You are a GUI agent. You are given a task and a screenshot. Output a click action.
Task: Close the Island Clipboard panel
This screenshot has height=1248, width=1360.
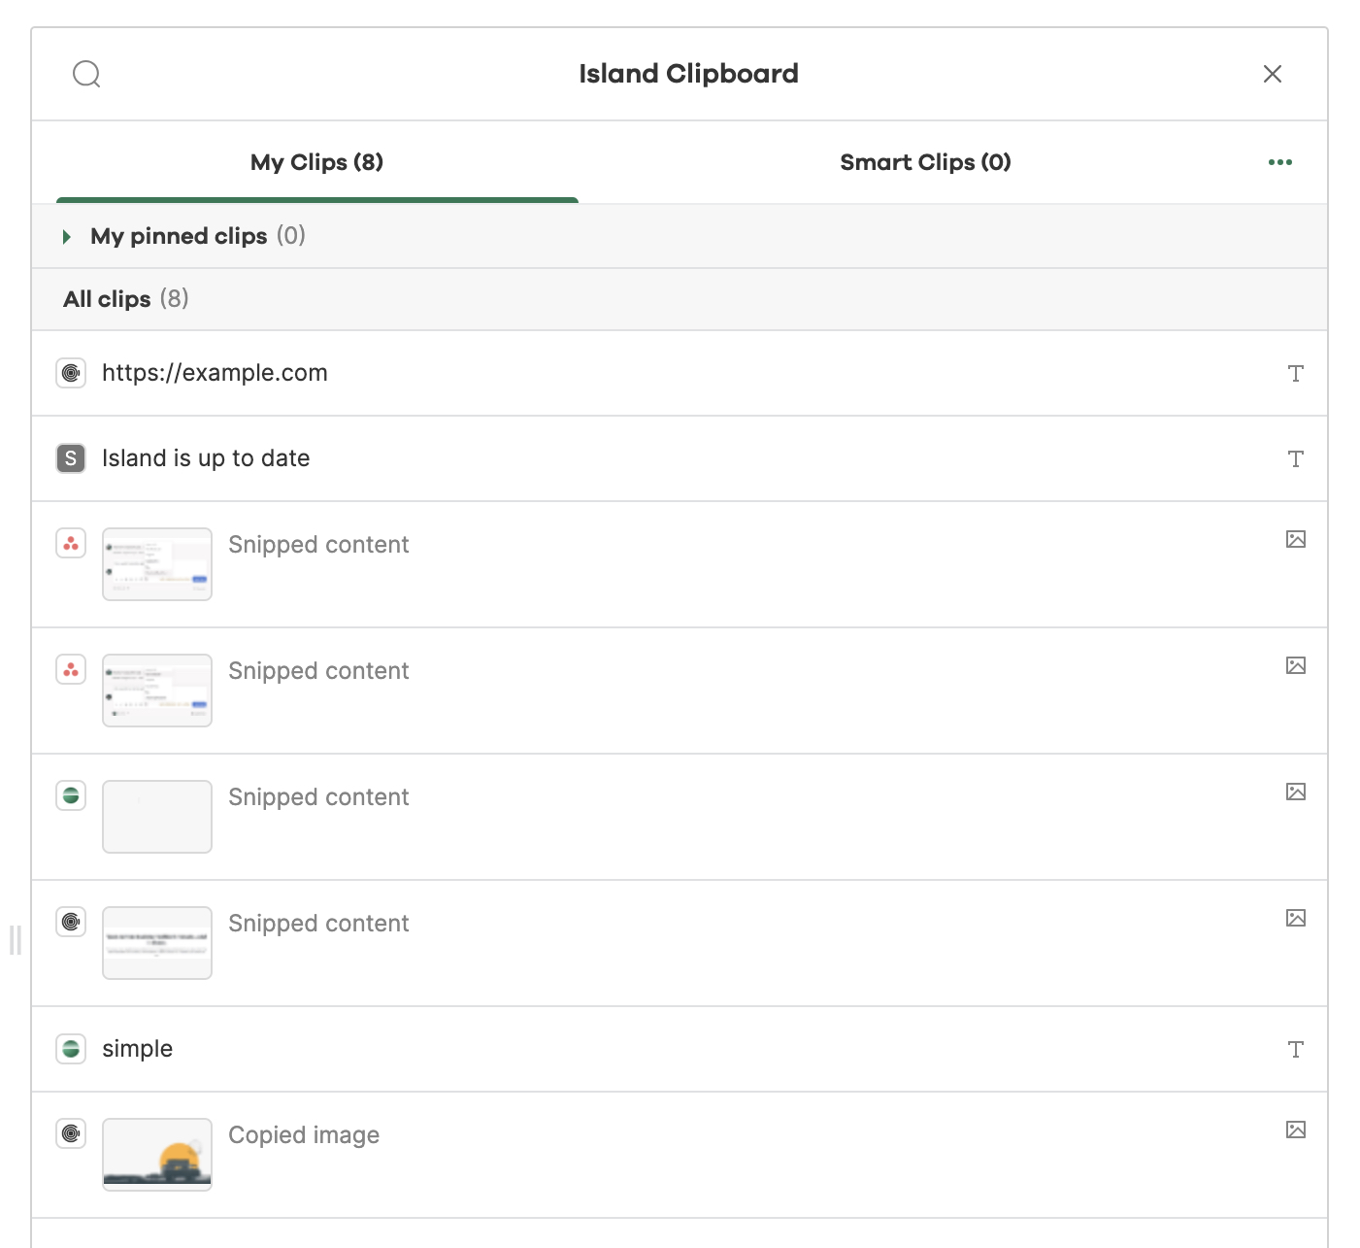[x=1273, y=74]
